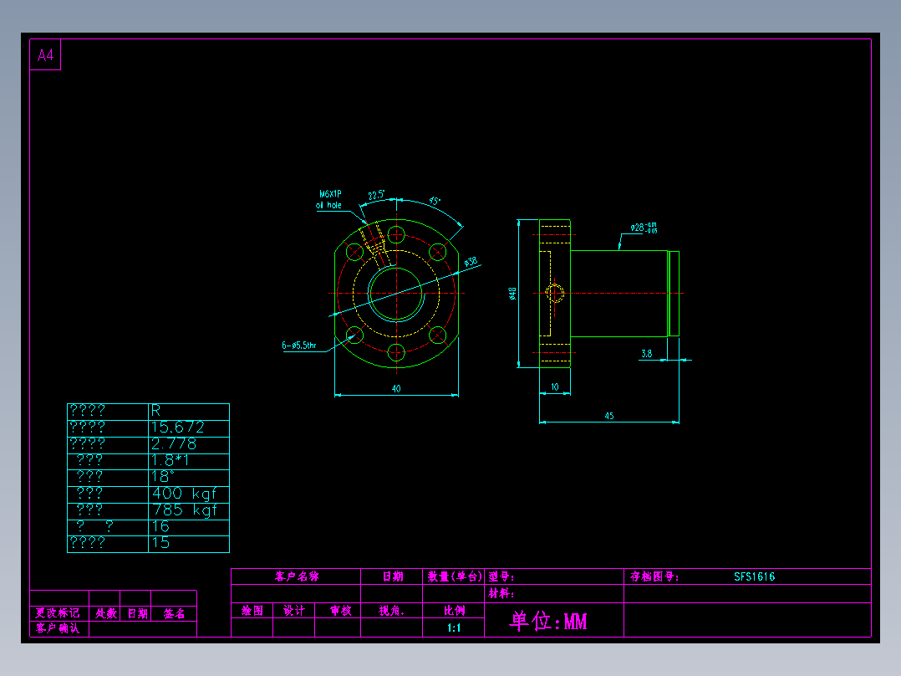Select the 比例 scale label
Viewport: 901px width, 676px height.
(454, 611)
